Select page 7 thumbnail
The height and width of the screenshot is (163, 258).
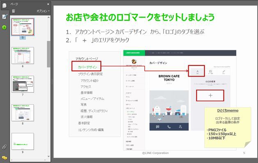click(23, 84)
